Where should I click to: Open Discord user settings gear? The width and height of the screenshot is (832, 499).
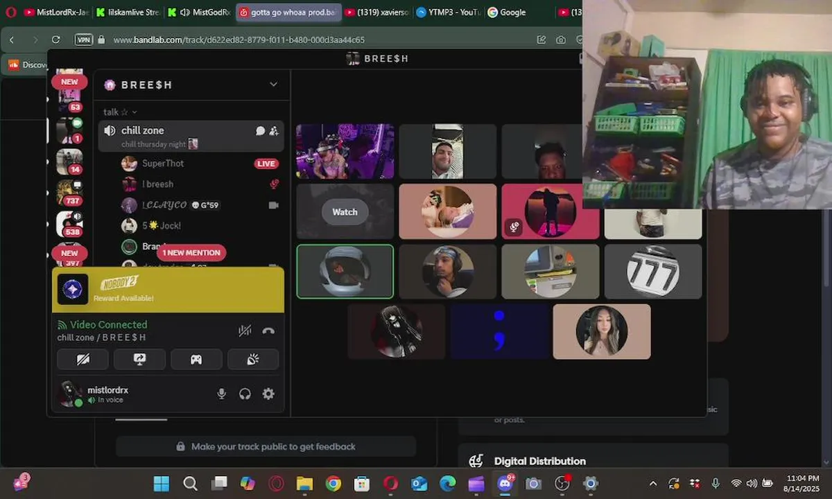coord(268,394)
